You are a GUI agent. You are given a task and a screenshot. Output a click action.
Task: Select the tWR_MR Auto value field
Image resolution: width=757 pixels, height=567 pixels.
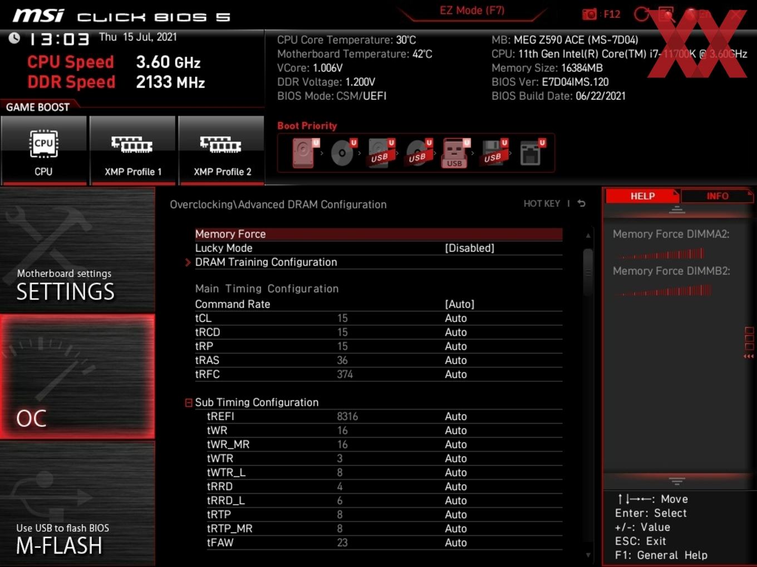point(455,444)
